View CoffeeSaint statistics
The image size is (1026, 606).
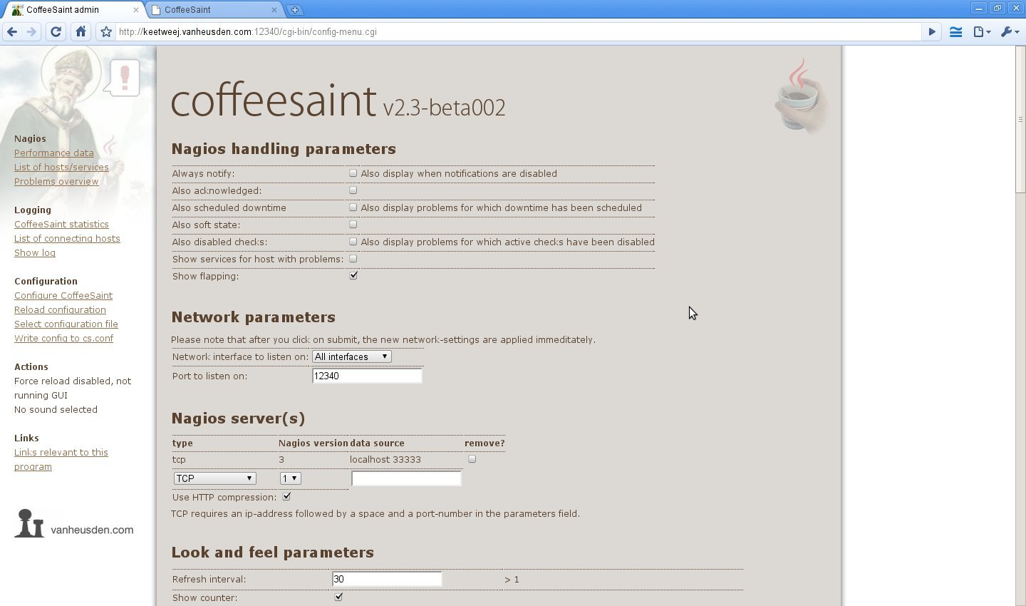[x=61, y=224]
